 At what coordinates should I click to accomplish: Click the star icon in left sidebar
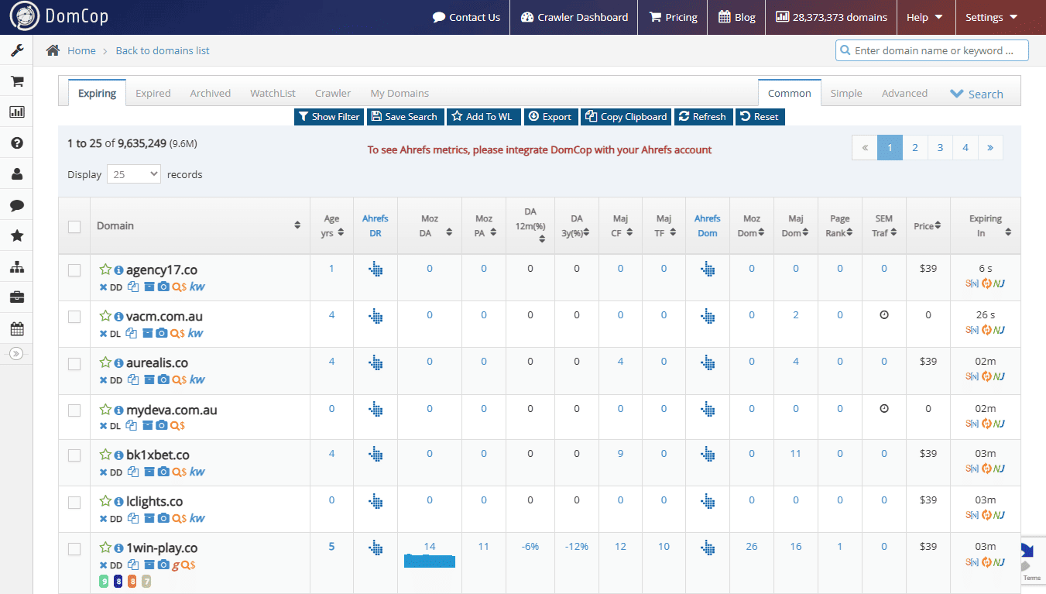coord(16,236)
